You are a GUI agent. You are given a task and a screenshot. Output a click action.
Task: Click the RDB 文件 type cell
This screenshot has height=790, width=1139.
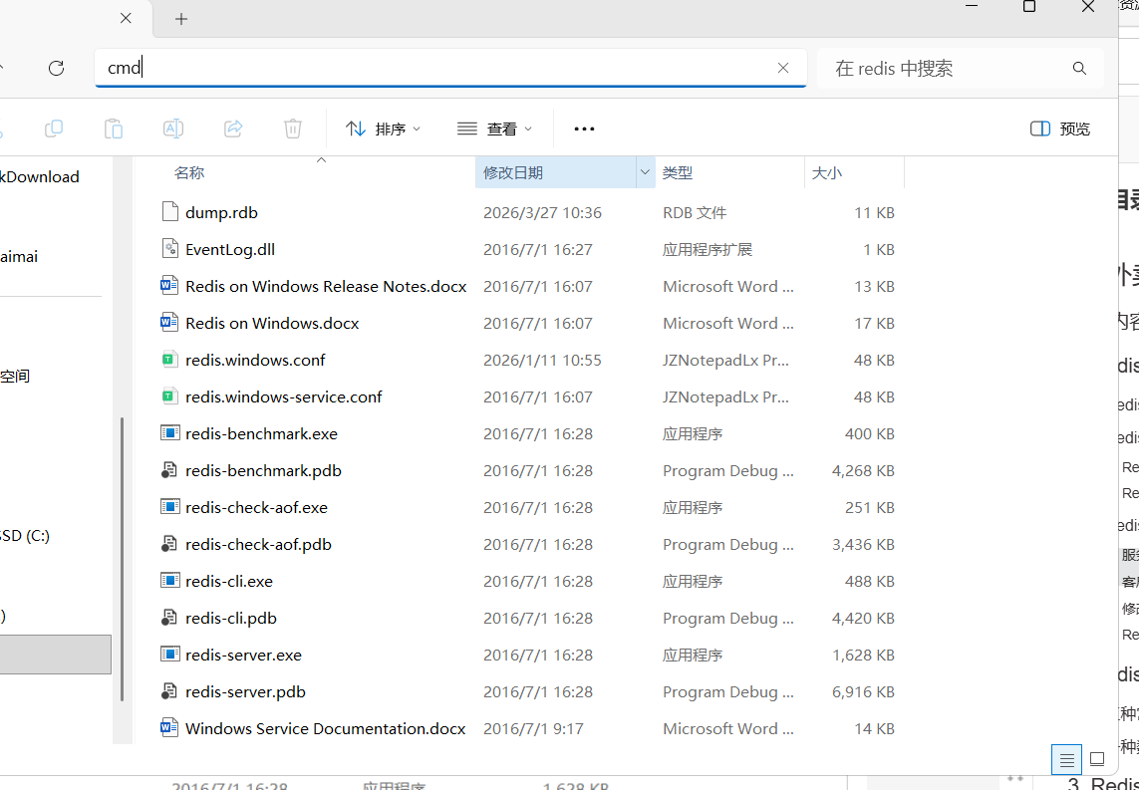point(695,213)
